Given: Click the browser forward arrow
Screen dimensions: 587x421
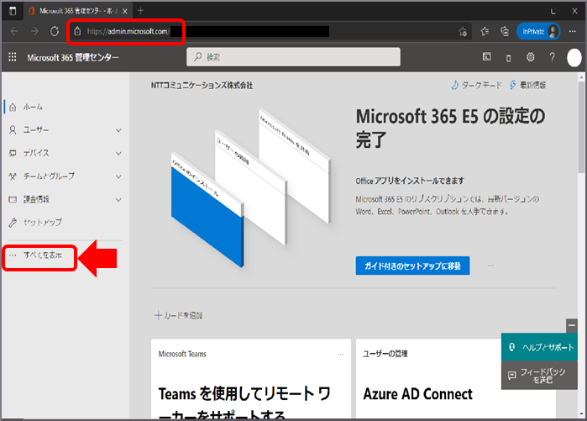Looking at the screenshot, I should pos(34,31).
